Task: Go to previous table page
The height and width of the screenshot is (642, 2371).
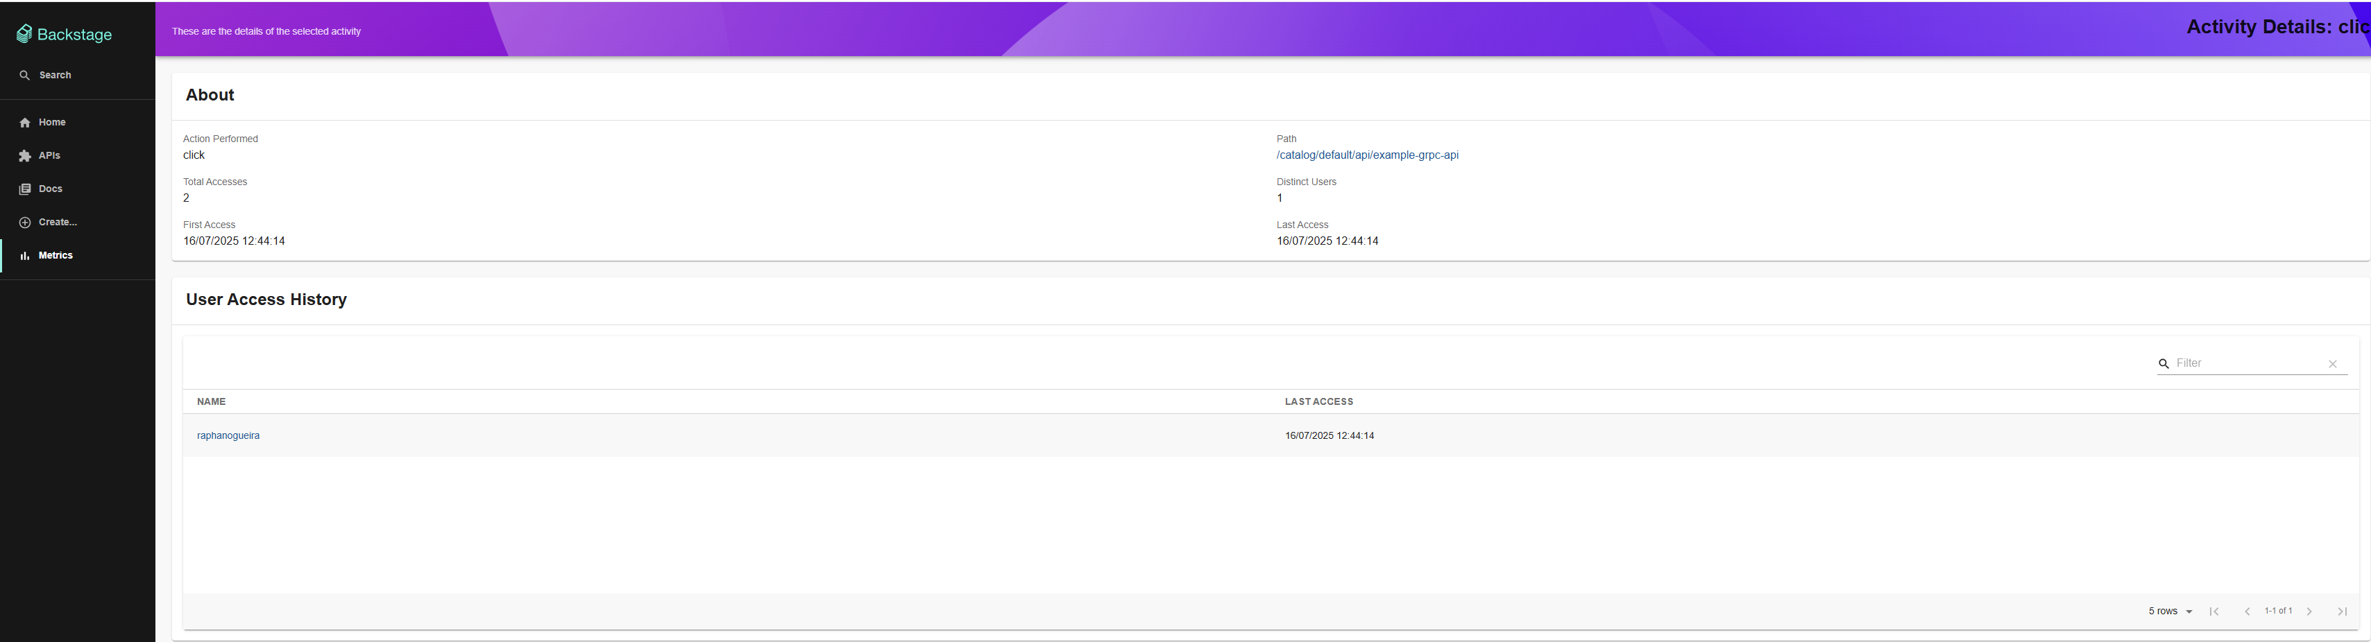Action: tap(2247, 611)
